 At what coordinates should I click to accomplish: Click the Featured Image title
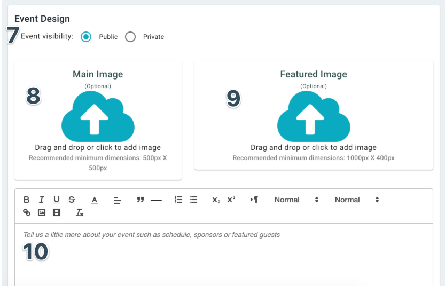(x=314, y=74)
